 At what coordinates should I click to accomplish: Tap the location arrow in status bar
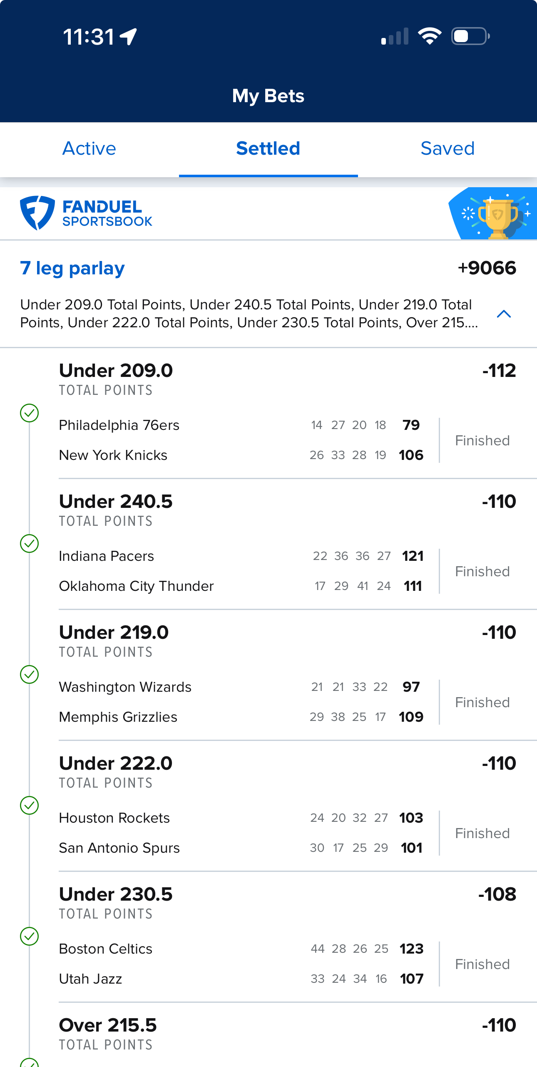(128, 37)
